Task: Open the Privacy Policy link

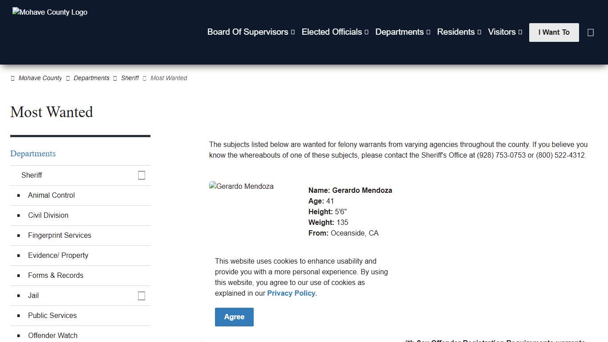Action: 292,293
